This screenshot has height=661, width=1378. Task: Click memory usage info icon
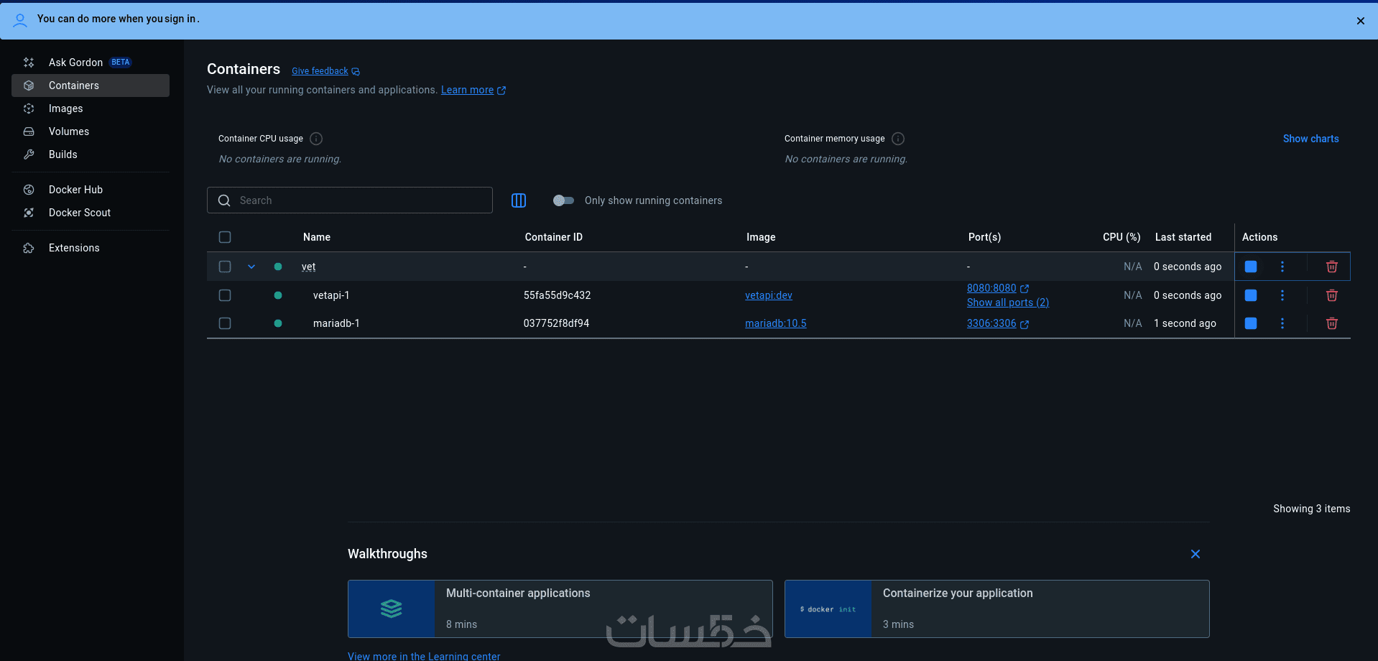(x=898, y=139)
